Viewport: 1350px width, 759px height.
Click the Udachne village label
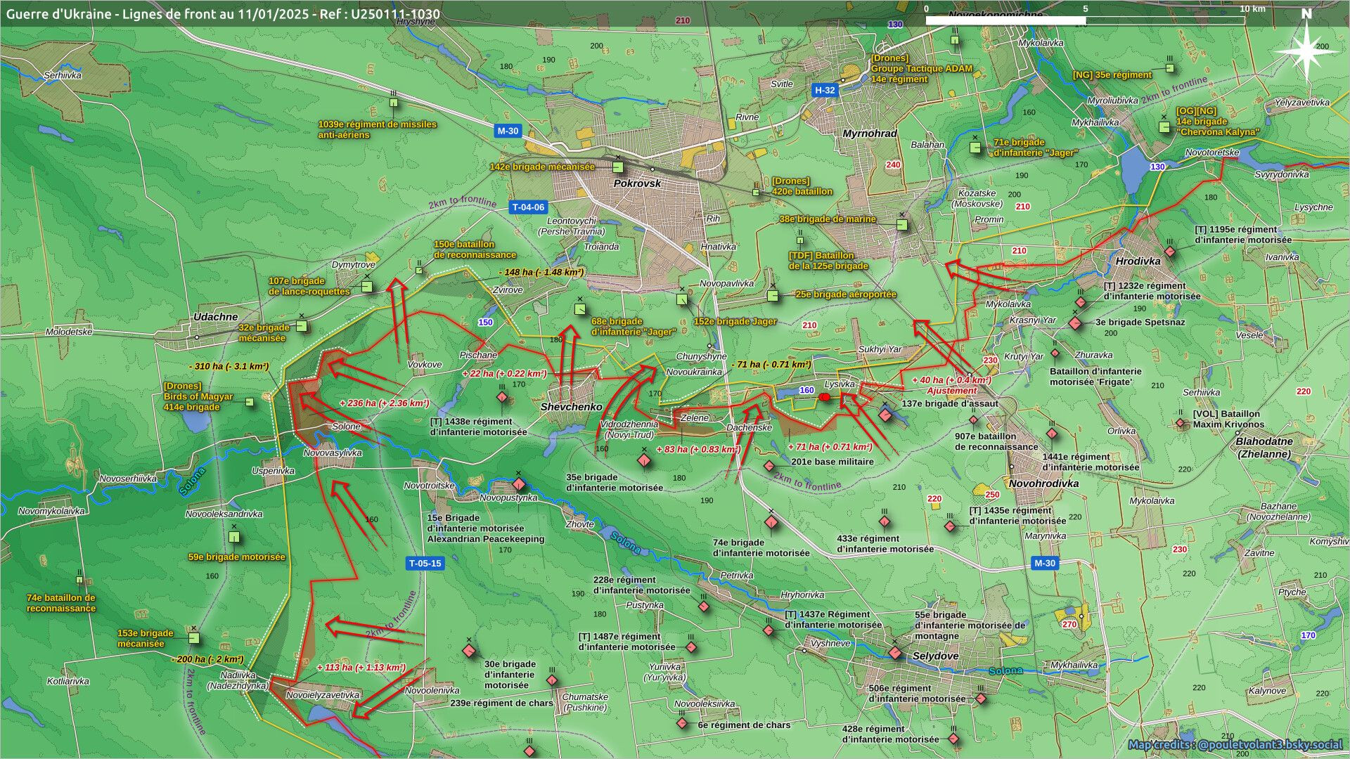pyautogui.click(x=215, y=316)
